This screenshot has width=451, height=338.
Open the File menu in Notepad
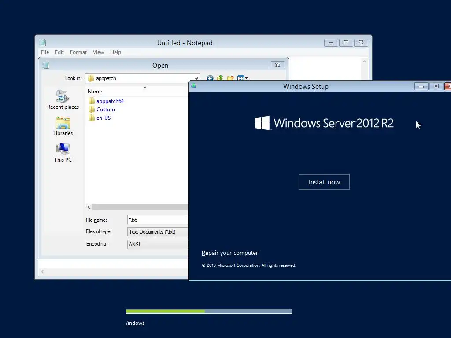(45, 52)
